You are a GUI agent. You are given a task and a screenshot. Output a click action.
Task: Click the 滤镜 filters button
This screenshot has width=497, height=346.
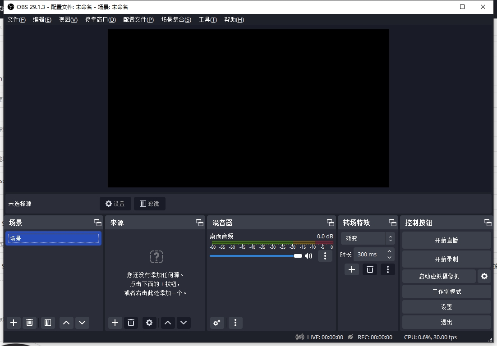pos(150,204)
